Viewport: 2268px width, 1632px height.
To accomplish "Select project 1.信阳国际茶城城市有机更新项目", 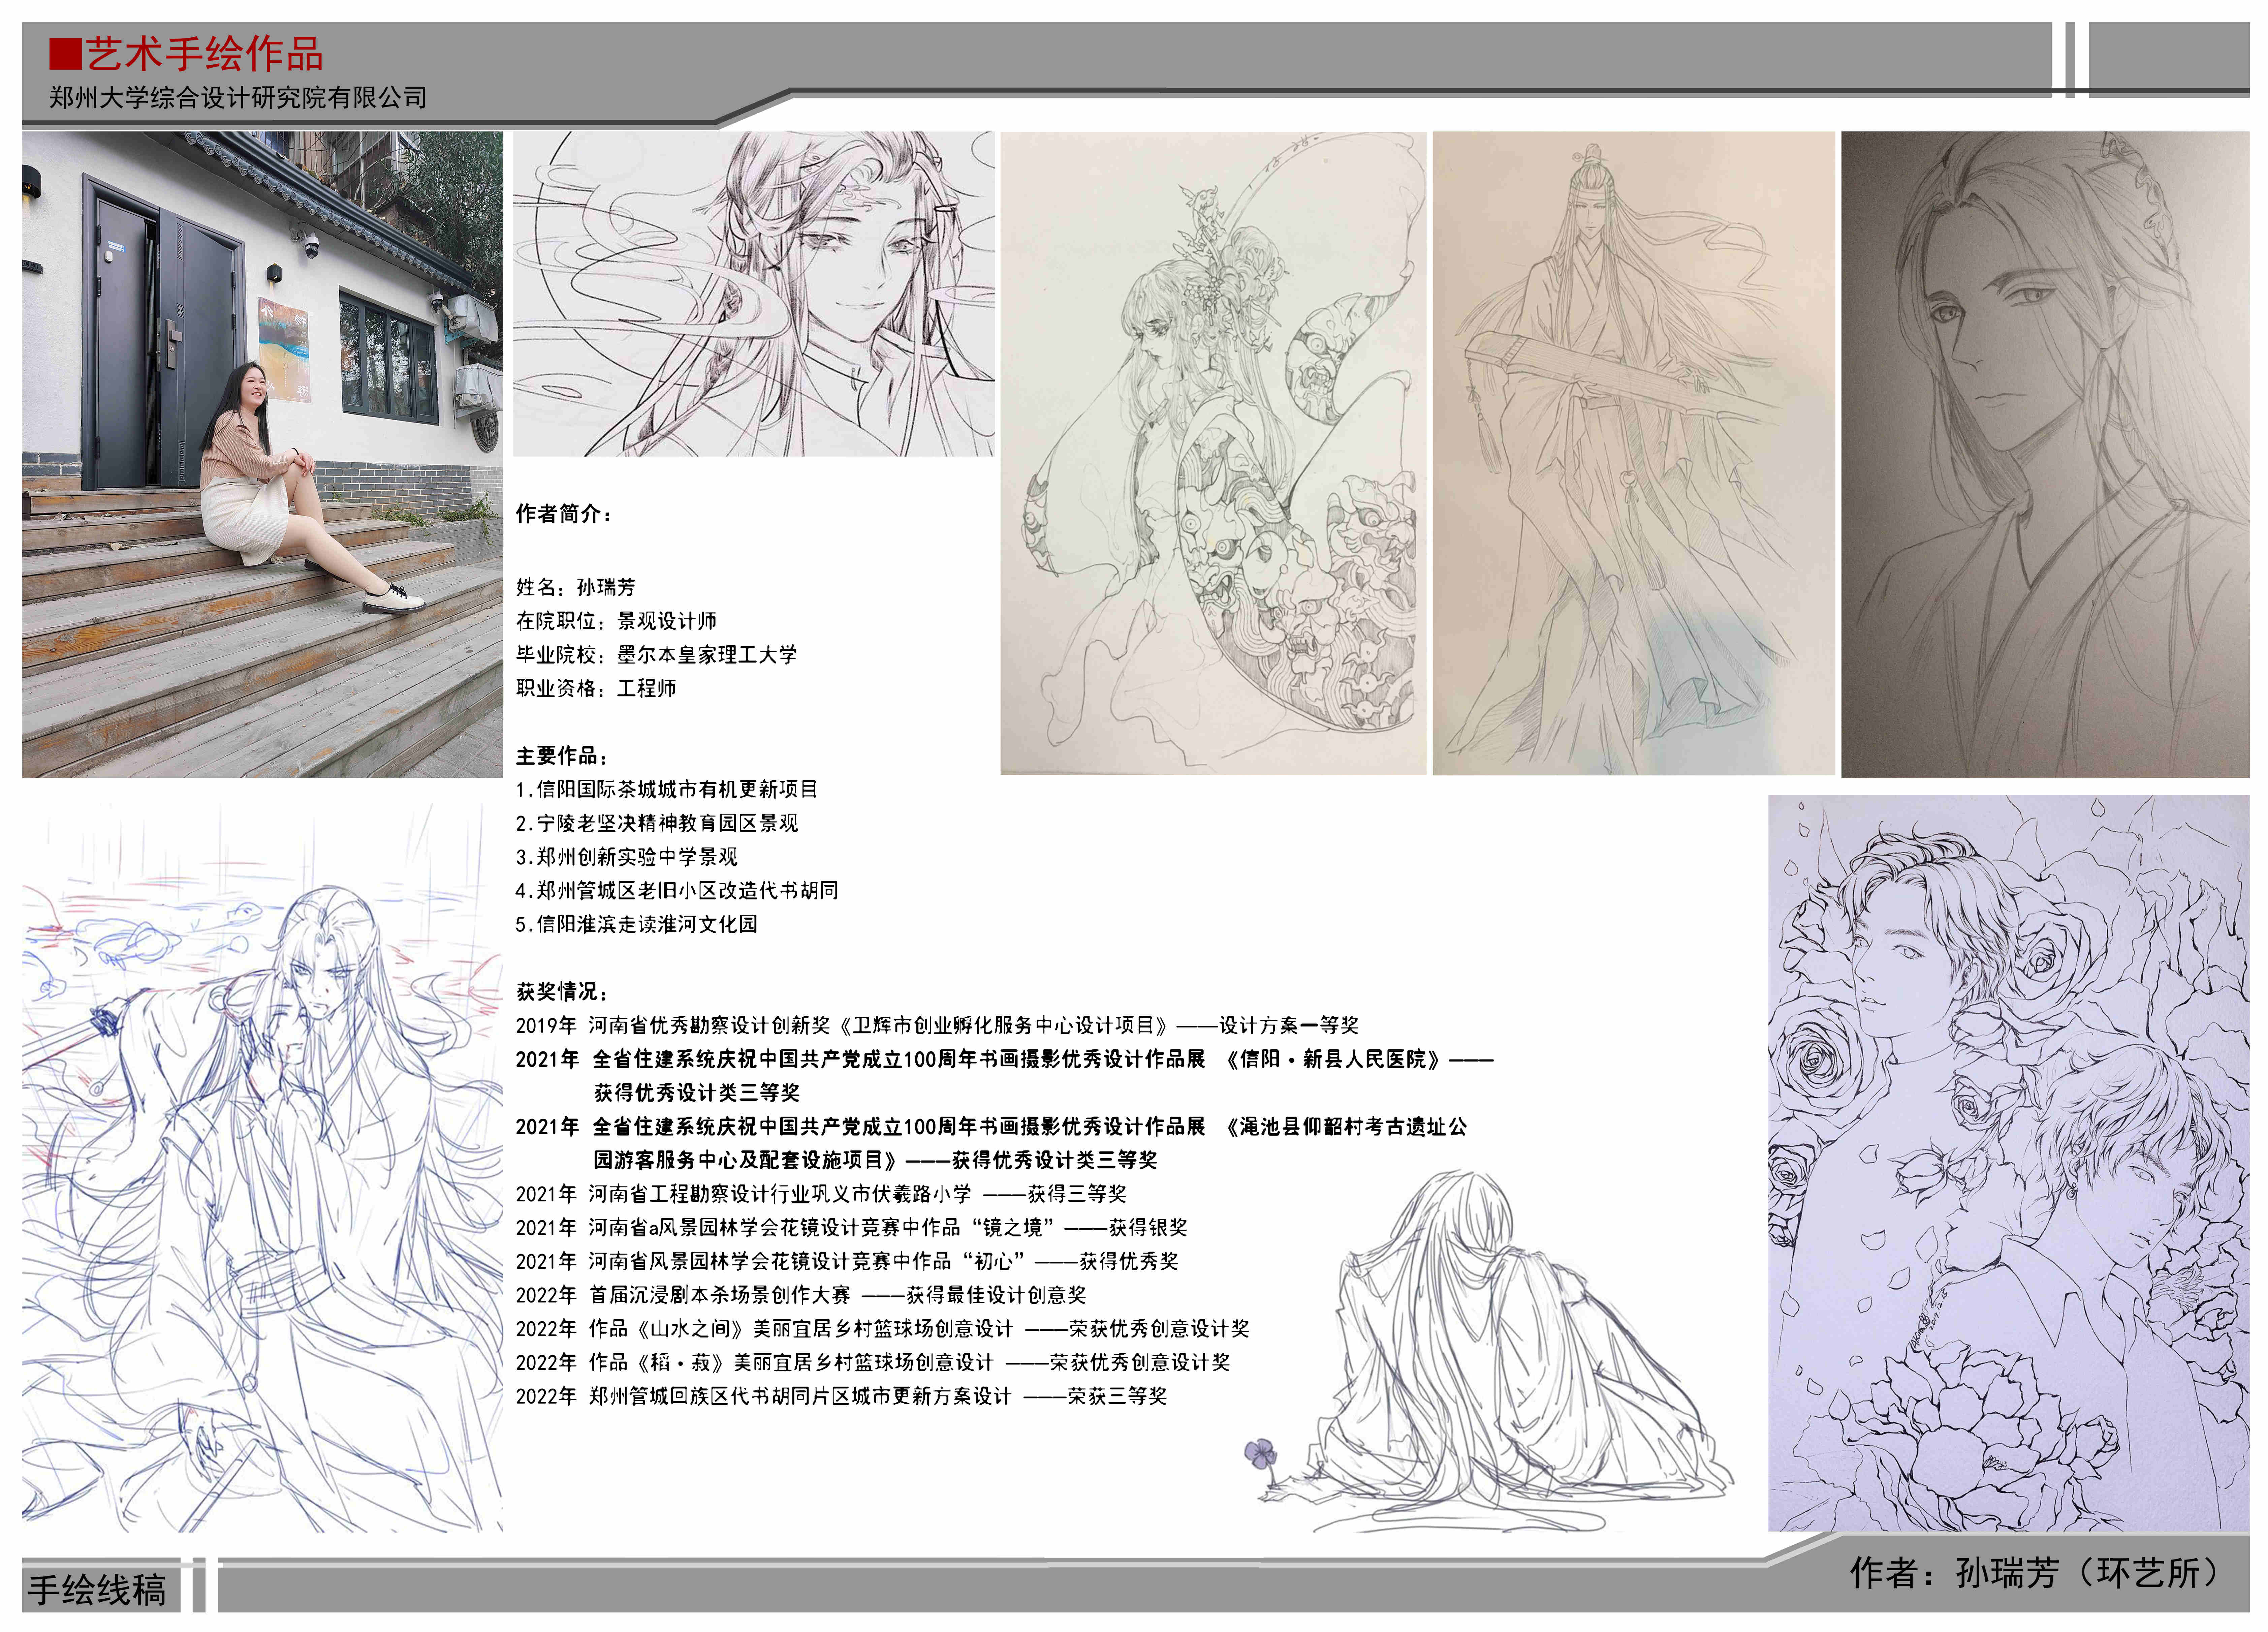I will coord(666,790).
